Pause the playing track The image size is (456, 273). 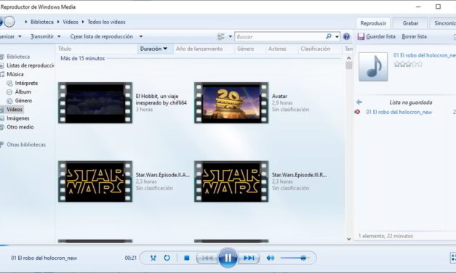tap(228, 258)
